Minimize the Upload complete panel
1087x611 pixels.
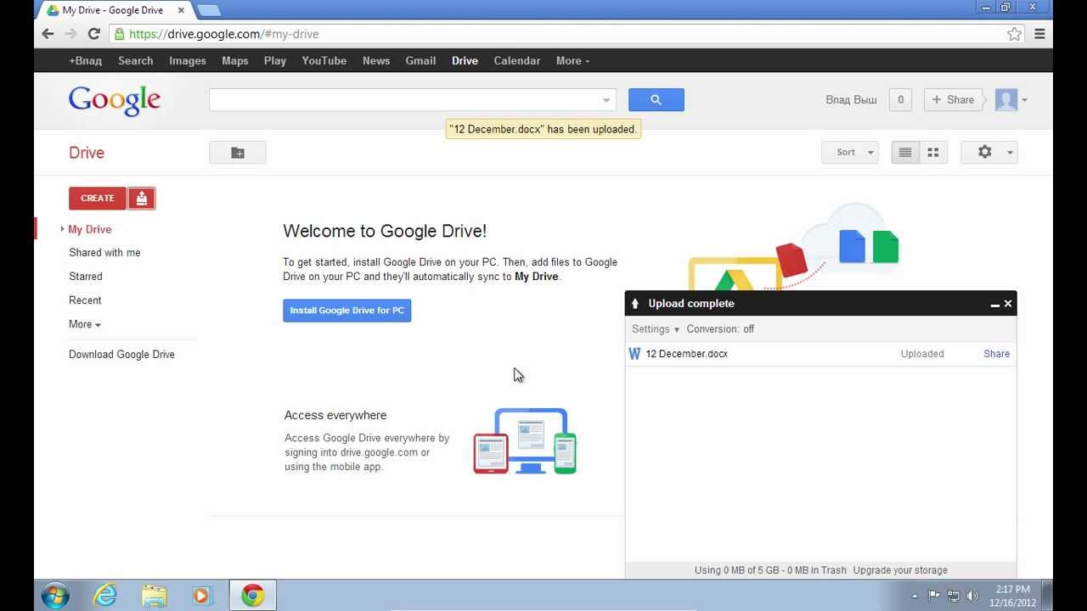[x=994, y=304]
